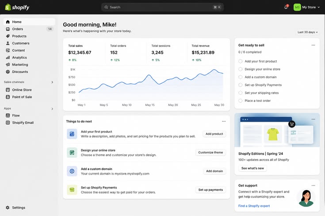Click the Total orders 152 value

[114, 52]
